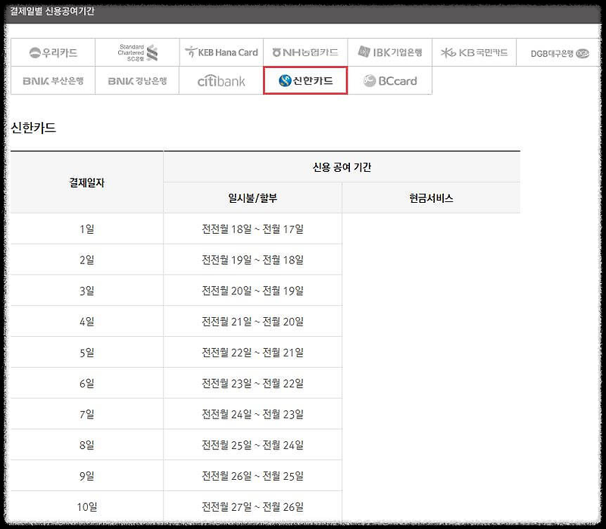Select the 8일 payment date cell

coord(87,445)
